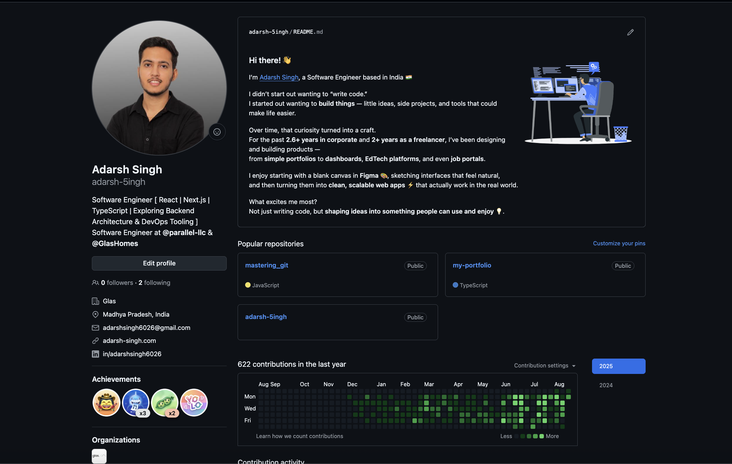Click the brightest green legend square
This screenshot has height=464, width=732.
(541, 436)
